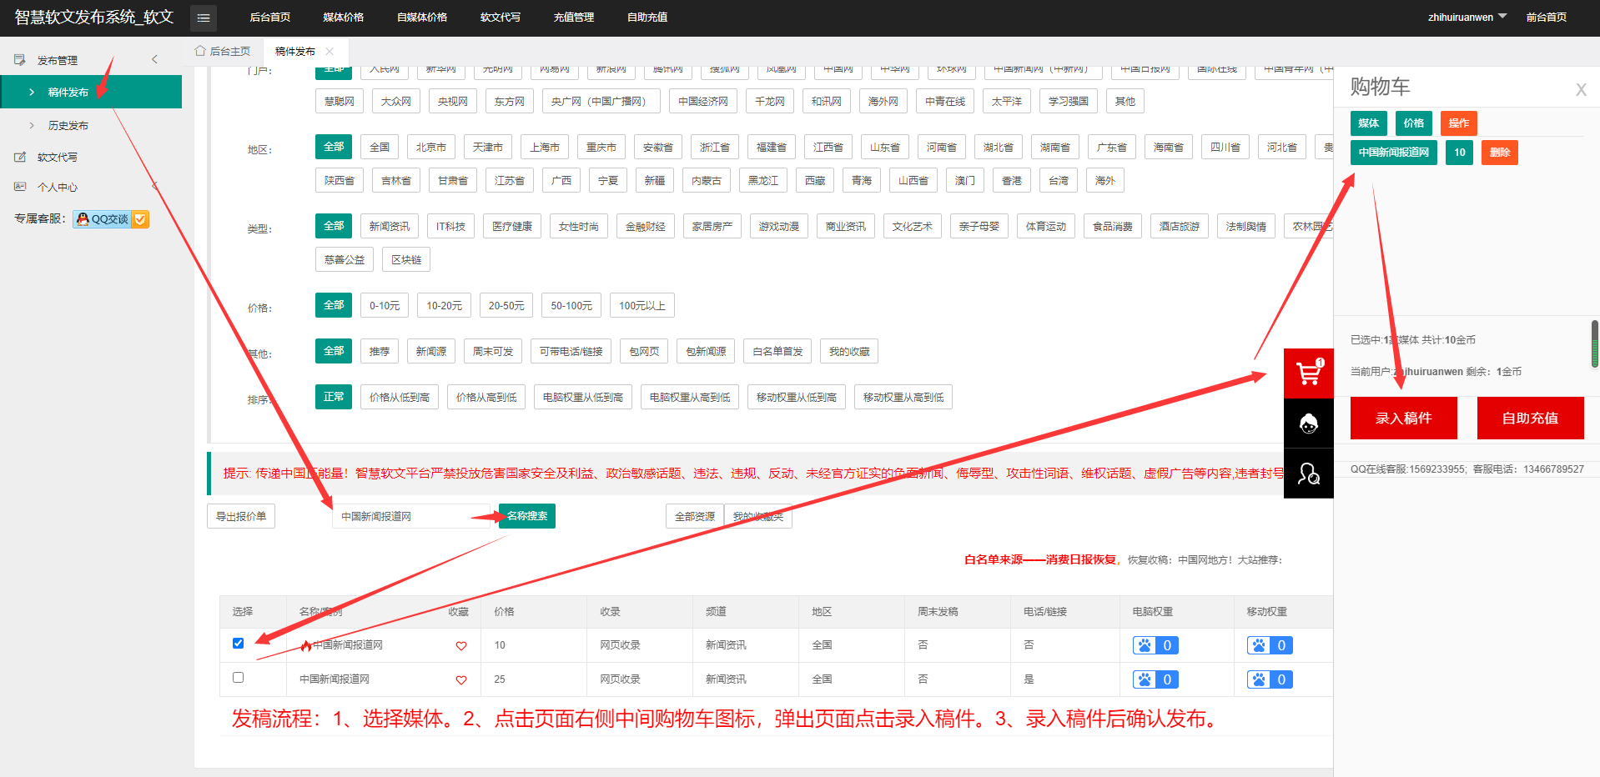Click the contact person icon on the right edge
Viewport: 1600px width, 777px height.
(1308, 473)
